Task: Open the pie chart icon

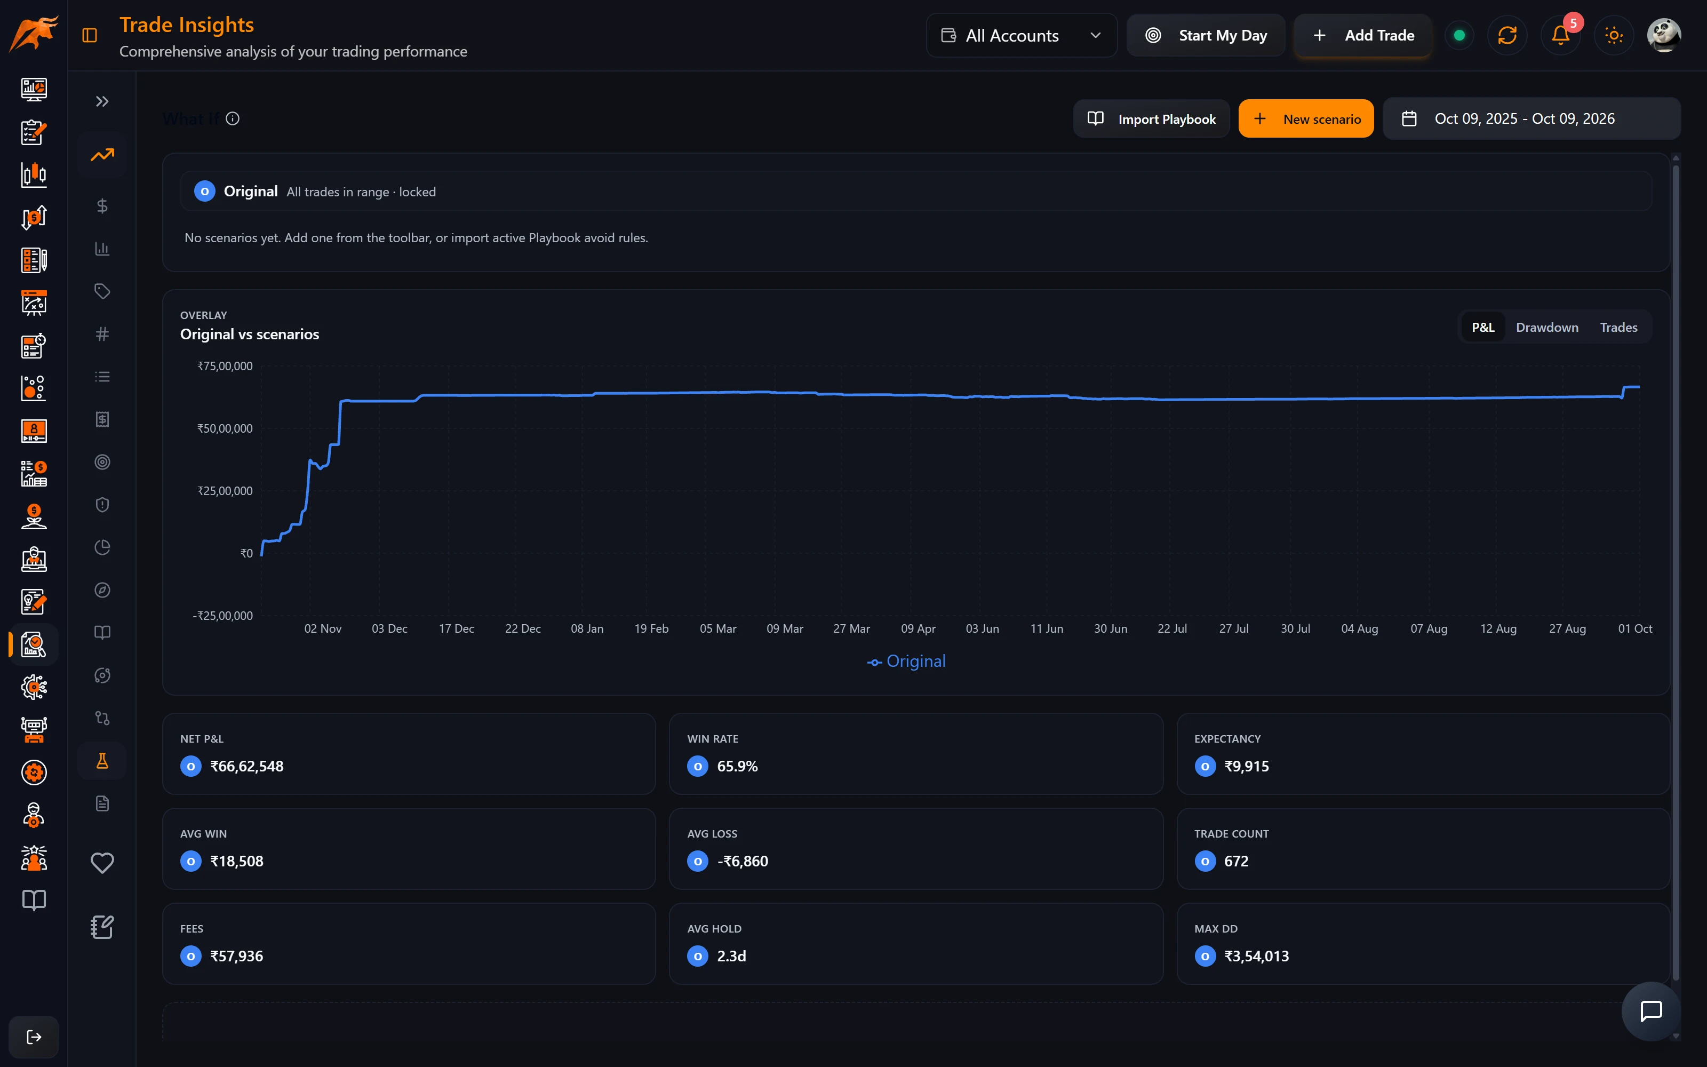Action: (102, 547)
